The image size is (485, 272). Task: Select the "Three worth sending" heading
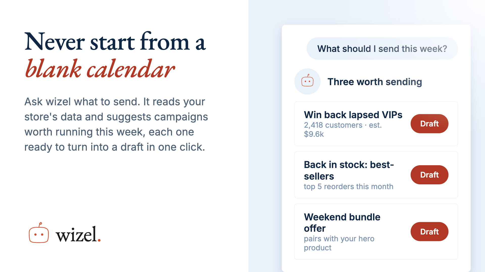tap(375, 82)
